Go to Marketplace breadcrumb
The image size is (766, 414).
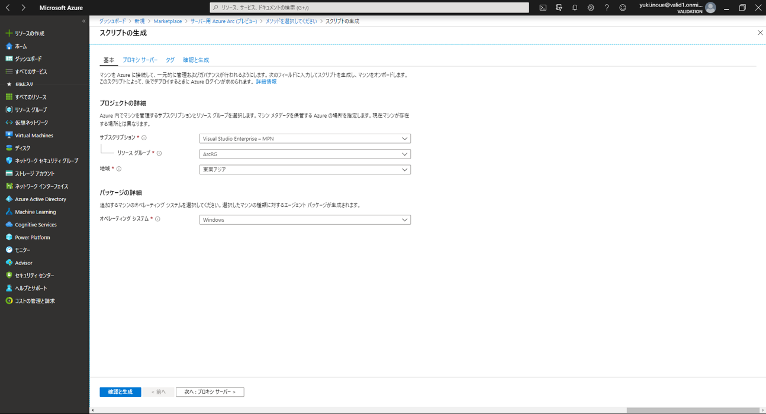click(168, 21)
